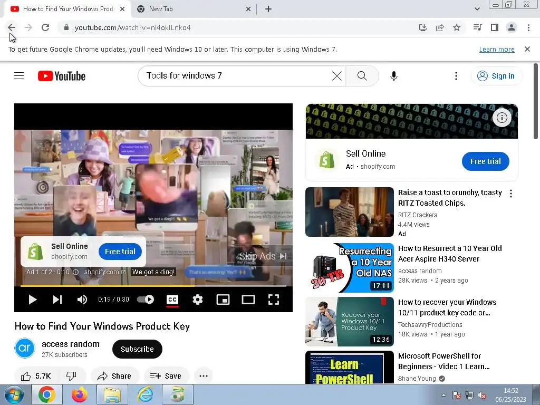
Task: Subscribe to access random channel
Action: (137, 349)
